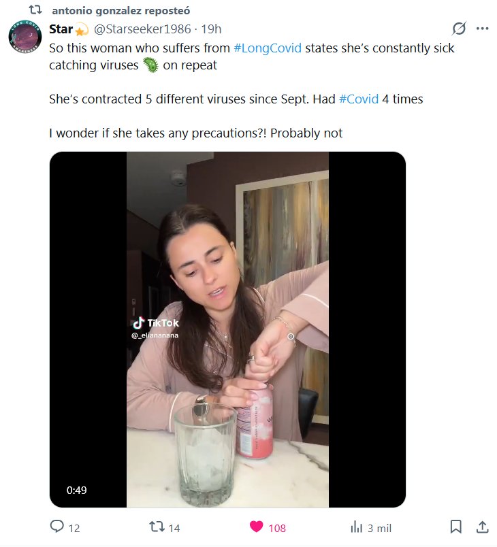Click the 108 likes count

[277, 528]
